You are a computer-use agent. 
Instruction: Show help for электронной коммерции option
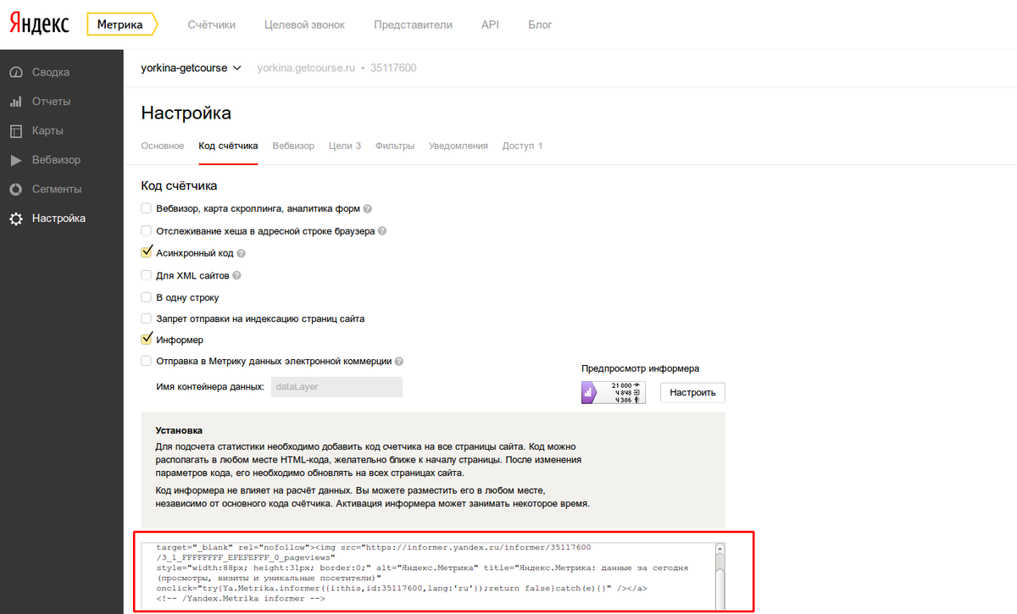tap(399, 361)
